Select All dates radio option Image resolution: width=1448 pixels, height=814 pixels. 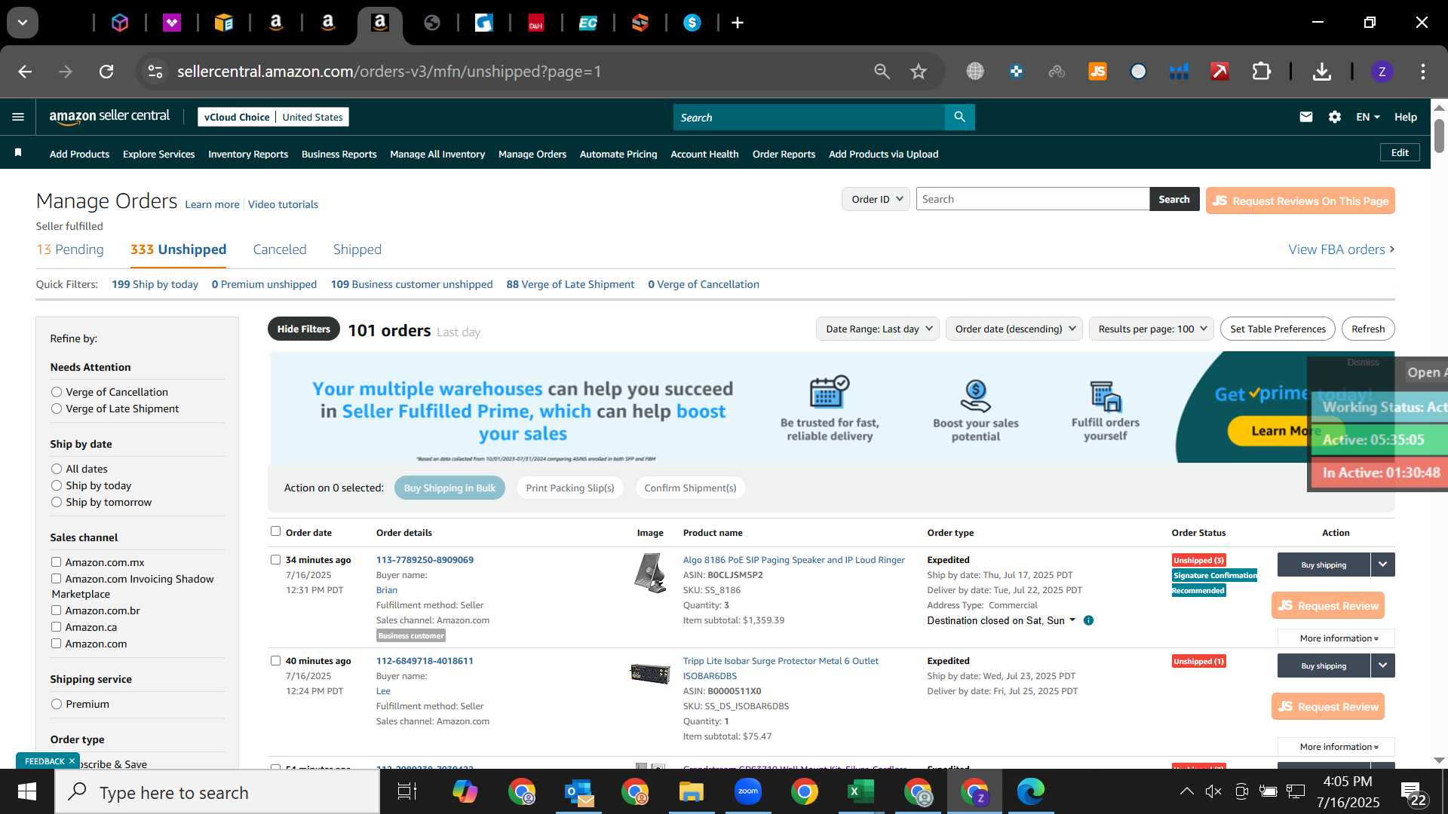pos(57,469)
